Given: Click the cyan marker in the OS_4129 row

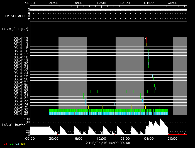Looking at the screenshot, I should click(155, 88).
